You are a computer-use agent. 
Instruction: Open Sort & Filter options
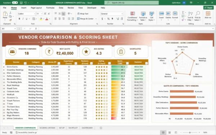[190, 16]
